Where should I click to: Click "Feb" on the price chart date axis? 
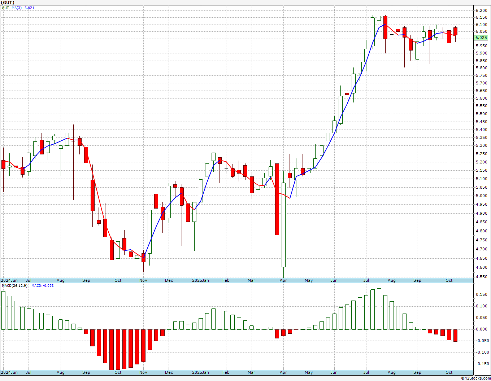click(x=226, y=280)
